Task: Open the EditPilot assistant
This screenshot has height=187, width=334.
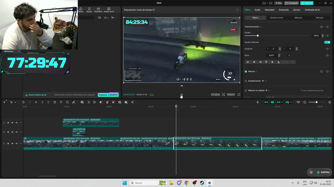Action: point(323,172)
